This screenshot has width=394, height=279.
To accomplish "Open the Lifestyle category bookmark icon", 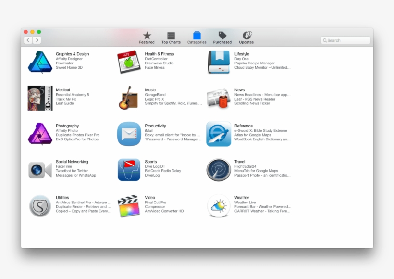I will click(219, 62).
